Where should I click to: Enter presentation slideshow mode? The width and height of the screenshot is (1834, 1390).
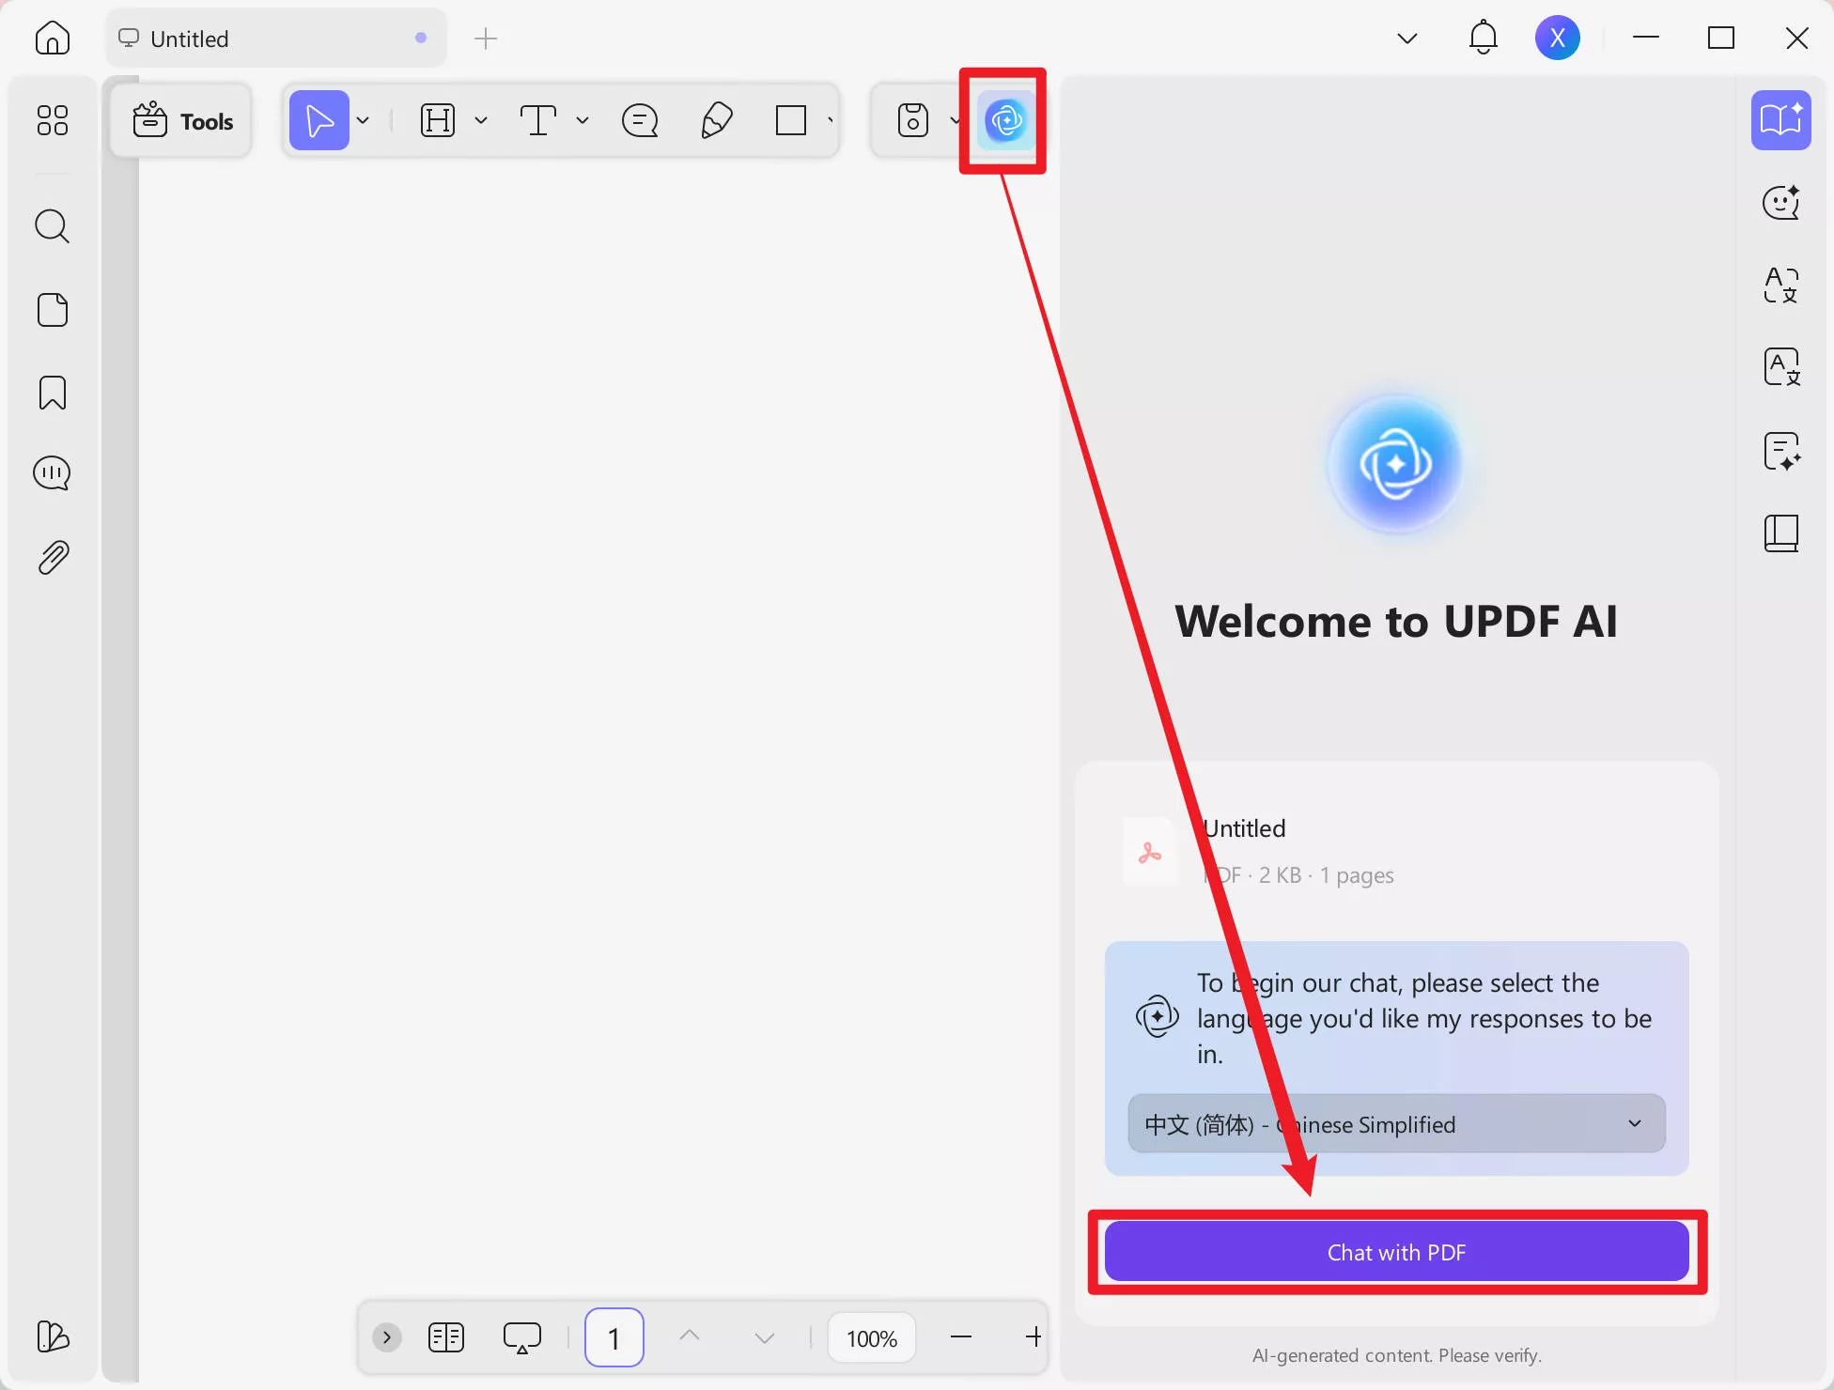click(x=522, y=1336)
